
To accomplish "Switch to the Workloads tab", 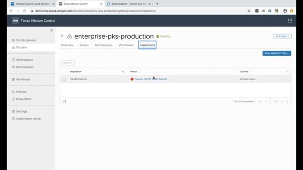I will [x=126, y=45].
